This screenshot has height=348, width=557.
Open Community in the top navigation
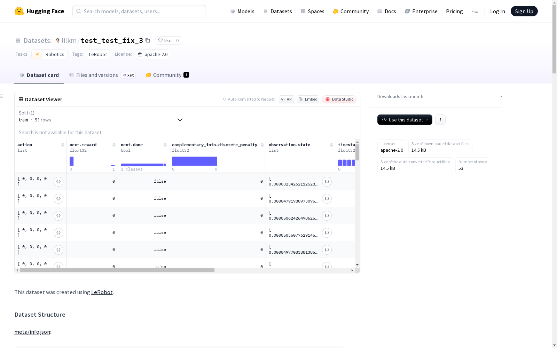[351, 11]
